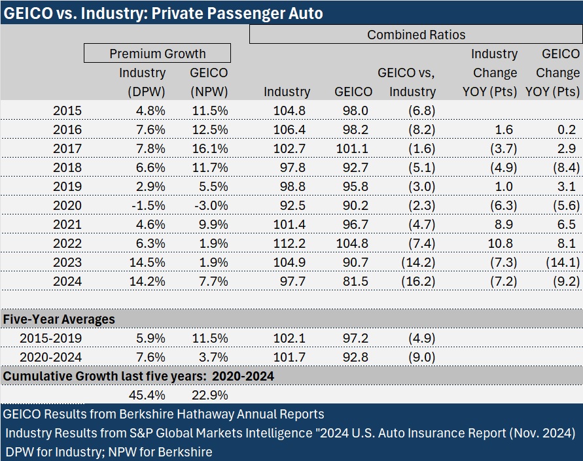Select the boxed Premium Growth header

[157, 54]
